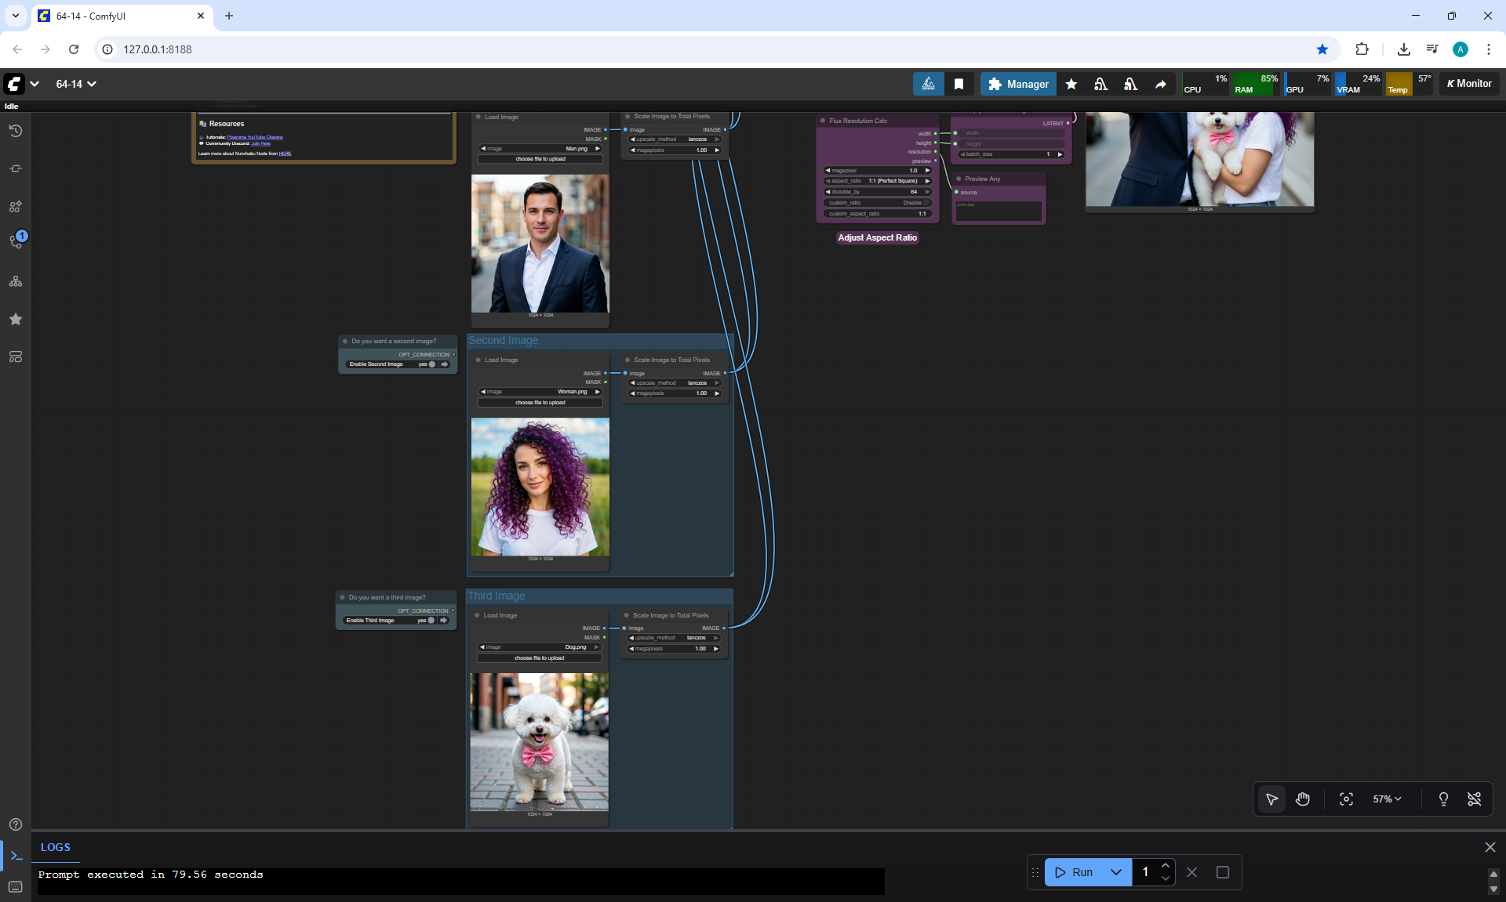Click the Manager button
The height and width of the screenshot is (902, 1506).
(1018, 84)
